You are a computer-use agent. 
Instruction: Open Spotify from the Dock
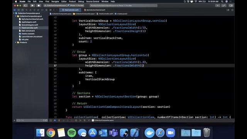72,132
